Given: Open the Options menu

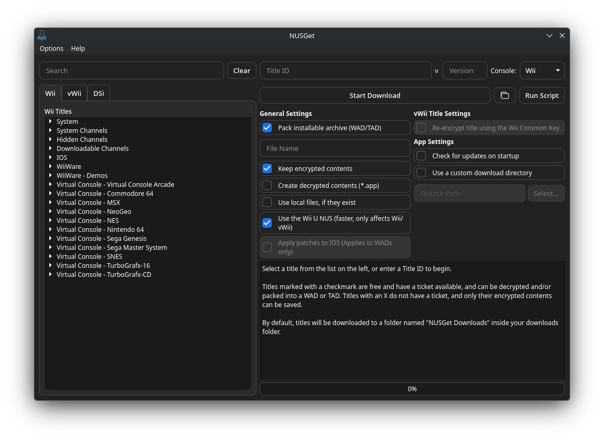Looking at the screenshot, I should 51,48.
